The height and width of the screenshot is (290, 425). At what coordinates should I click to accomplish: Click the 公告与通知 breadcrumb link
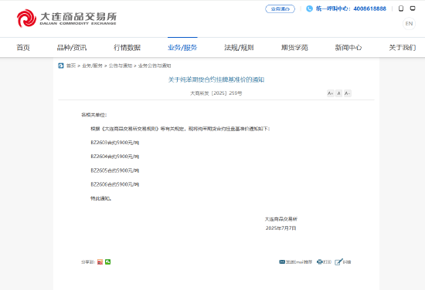[x=121, y=66]
